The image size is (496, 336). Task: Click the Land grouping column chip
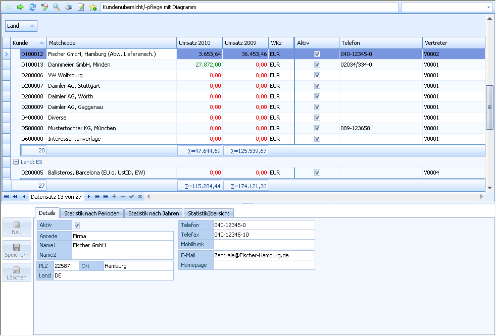[x=21, y=26]
